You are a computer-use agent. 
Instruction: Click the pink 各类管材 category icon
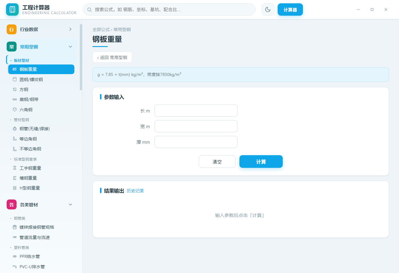[11, 205]
